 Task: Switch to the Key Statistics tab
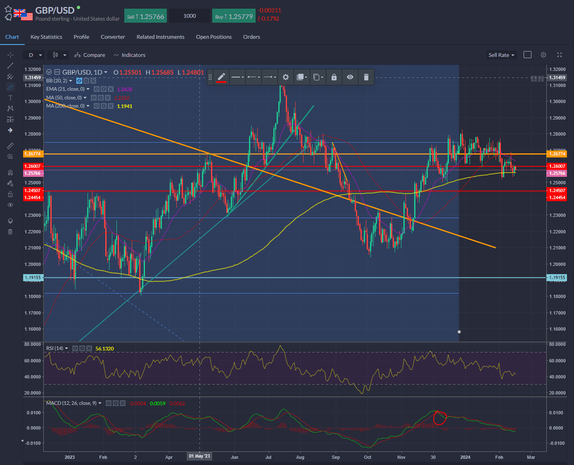coord(46,37)
